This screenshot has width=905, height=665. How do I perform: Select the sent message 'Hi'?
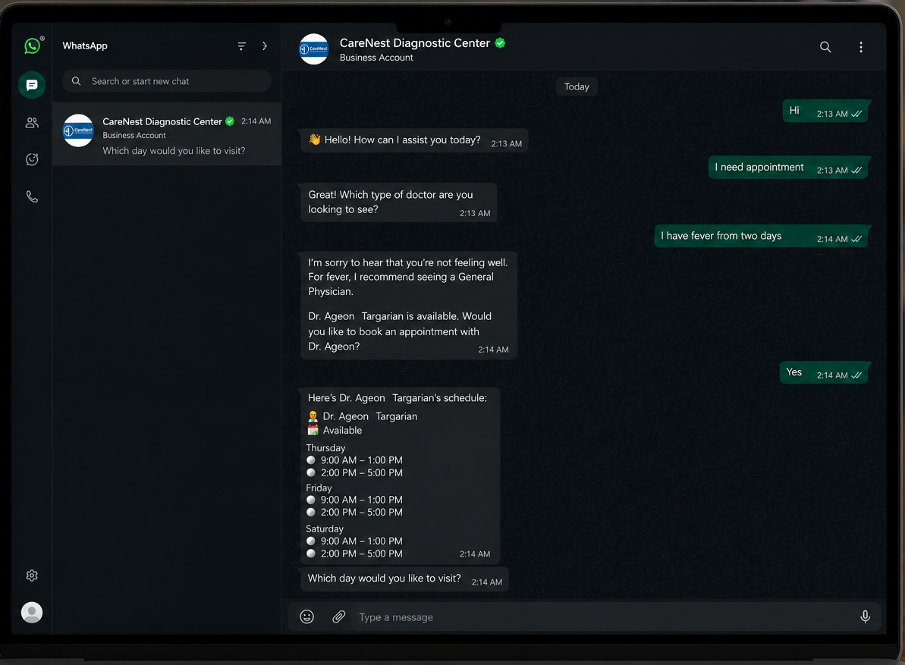[x=826, y=111]
